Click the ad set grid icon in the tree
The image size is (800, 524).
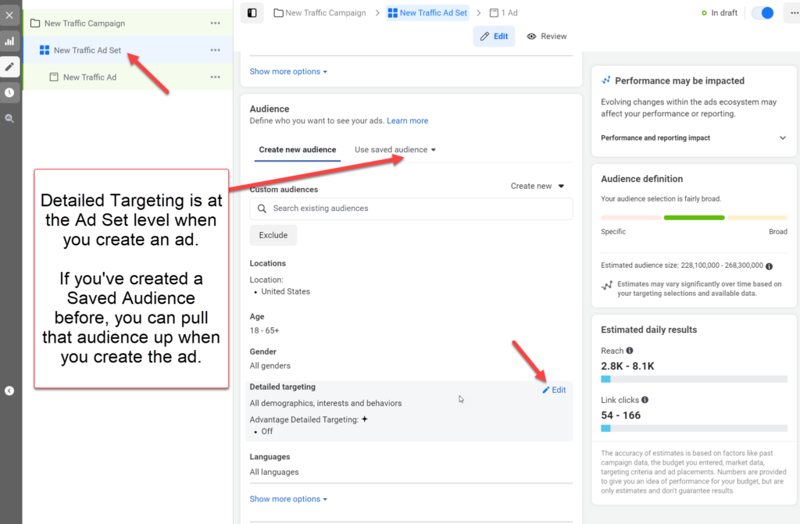[x=45, y=50]
